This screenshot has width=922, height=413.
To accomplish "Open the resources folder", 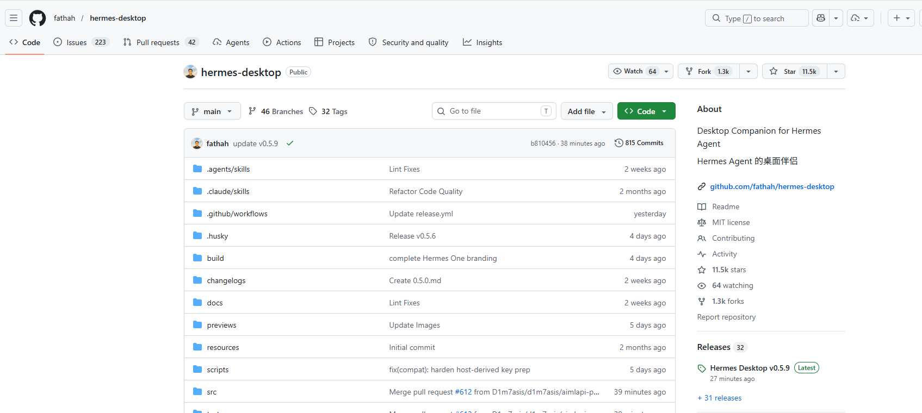I will pos(223,347).
